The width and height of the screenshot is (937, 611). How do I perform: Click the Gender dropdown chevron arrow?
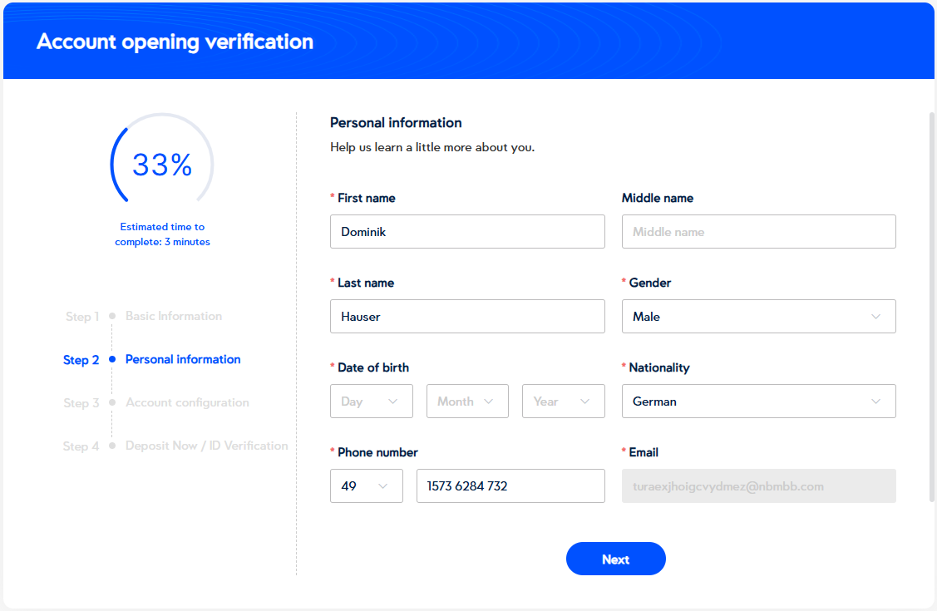point(875,317)
